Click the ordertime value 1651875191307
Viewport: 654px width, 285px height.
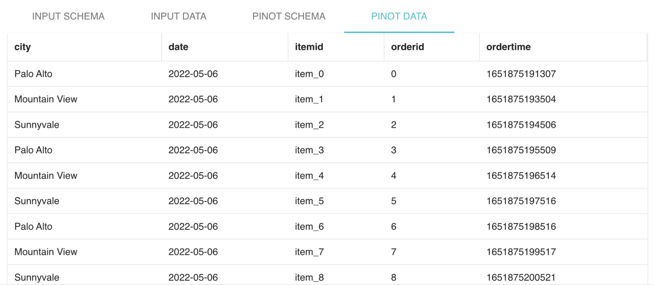click(x=521, y=74)
